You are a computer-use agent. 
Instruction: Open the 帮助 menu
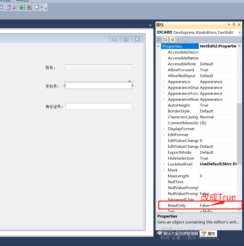click(x=22, y=1)
